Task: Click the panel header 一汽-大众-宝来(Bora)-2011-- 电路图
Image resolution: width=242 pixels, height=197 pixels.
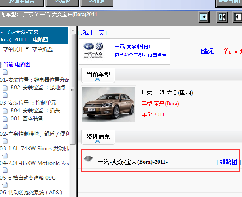Action: [34, 36]
